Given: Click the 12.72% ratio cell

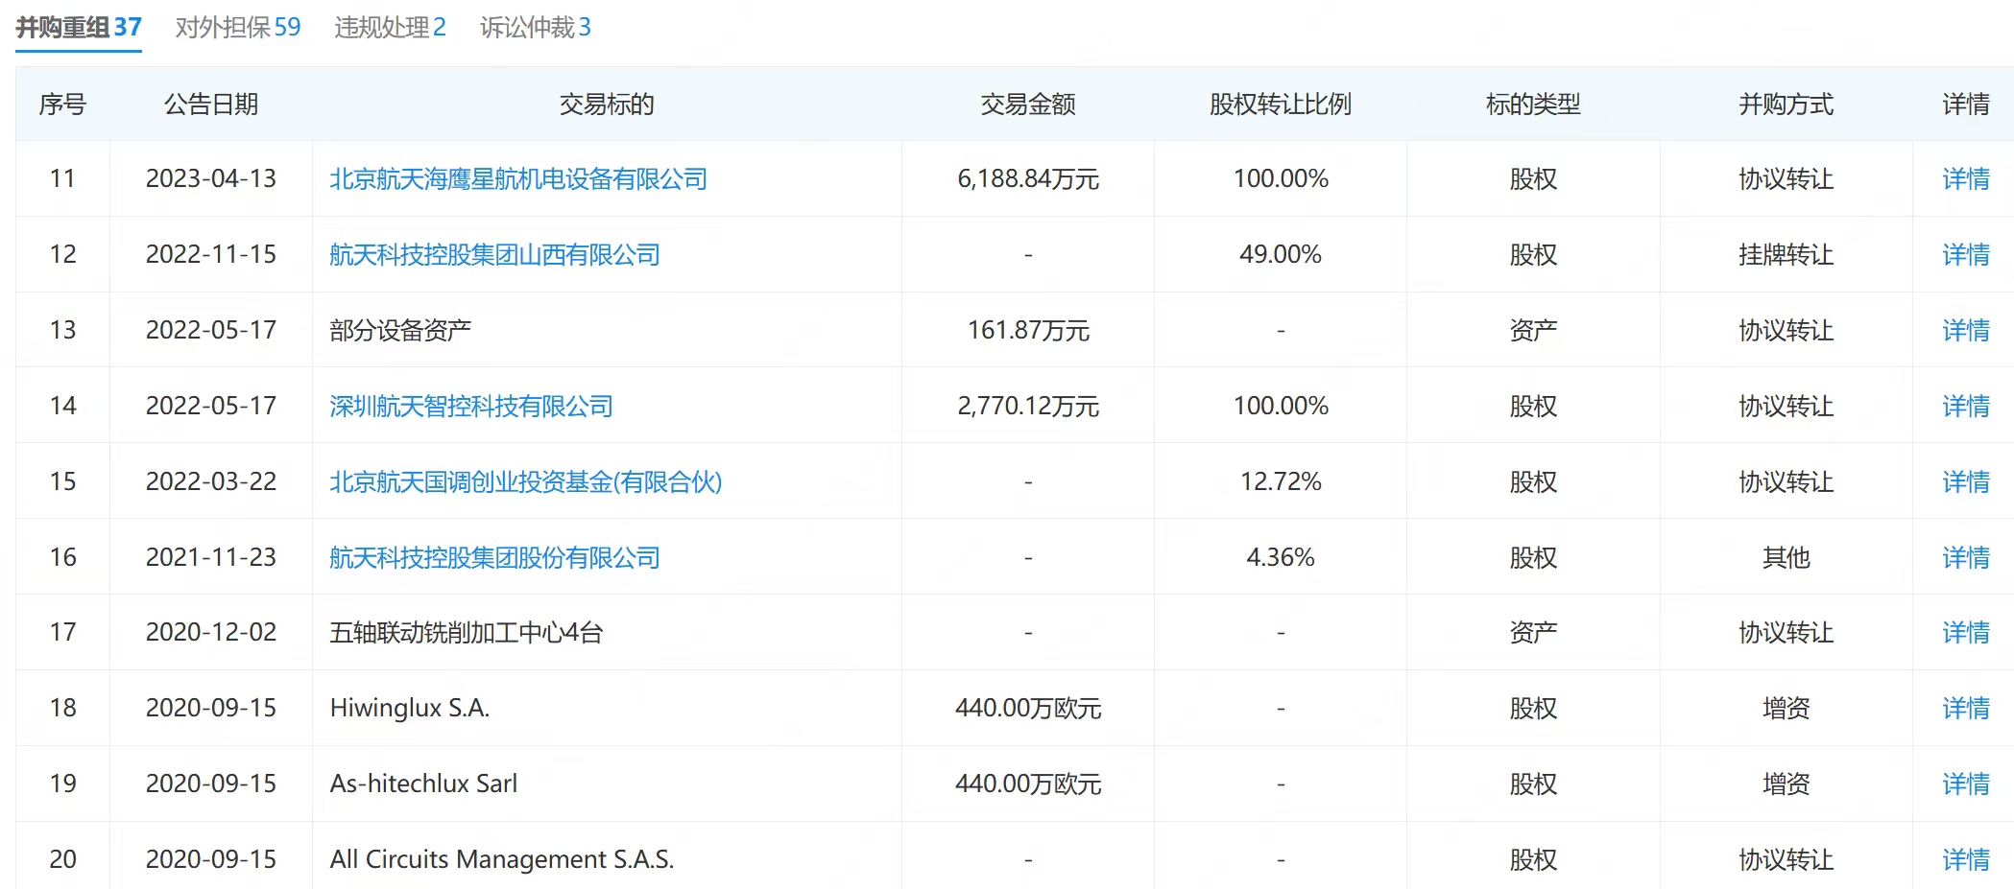Looking at the screenshot, I should [1281, 482].
